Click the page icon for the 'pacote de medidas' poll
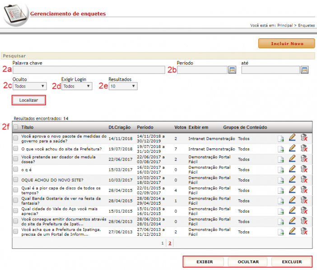The width and height of the screenshot is (317, 270). coord(280,139)
